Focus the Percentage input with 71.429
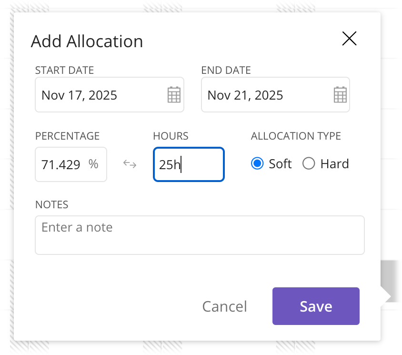 coord(61,165)
